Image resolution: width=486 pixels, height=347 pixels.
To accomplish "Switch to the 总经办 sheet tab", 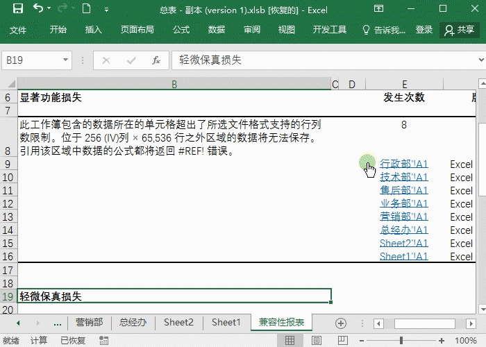I will point(133,323).
